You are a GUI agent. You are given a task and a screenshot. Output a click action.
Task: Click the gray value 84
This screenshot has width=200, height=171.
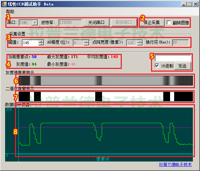(x=34, y=64)
